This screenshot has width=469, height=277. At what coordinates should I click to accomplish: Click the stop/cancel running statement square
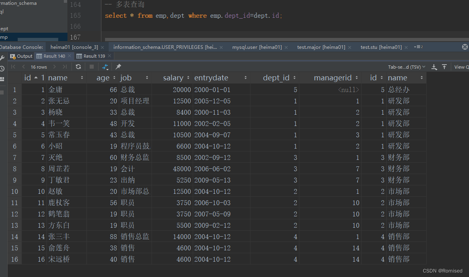[92, 67]
